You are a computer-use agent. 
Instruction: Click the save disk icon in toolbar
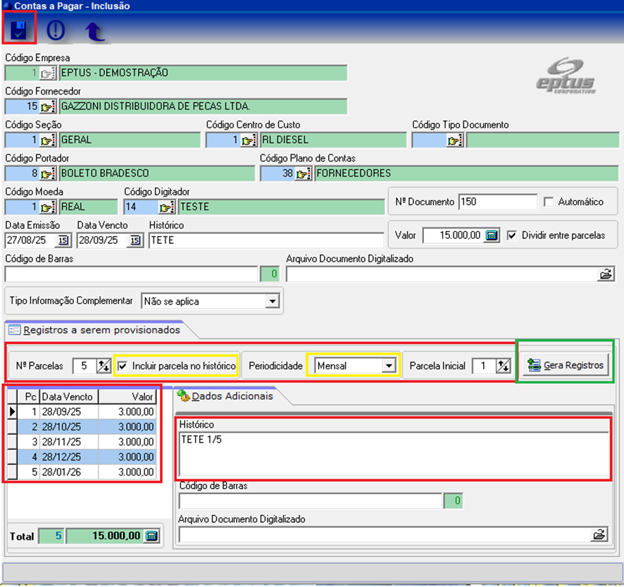(19, 30)
